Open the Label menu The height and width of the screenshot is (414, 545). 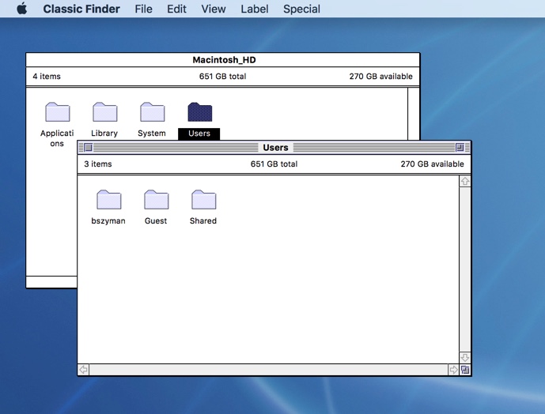[x=255, y=9]
